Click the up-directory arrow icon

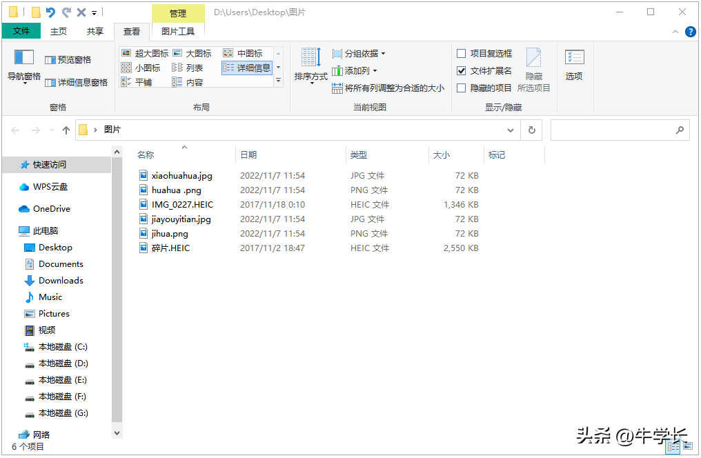(x=66, y=130)
